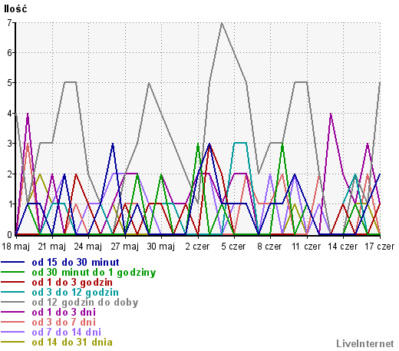Click the 'od 1 do 3 godzin' legend label

[x=72, y=283]
